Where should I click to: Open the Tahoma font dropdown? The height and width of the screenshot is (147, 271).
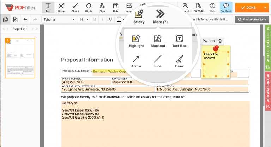(x=59, y=19)
